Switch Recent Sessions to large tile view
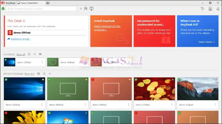 [x=38, y=74]
